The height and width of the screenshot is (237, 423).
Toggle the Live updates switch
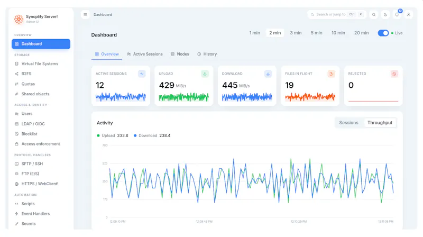point(383,33)
